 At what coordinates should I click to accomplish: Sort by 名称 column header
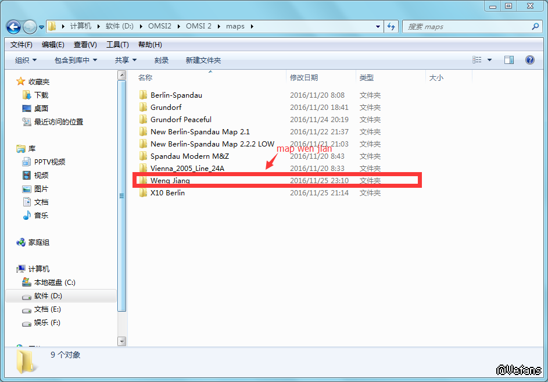point(145,78)
